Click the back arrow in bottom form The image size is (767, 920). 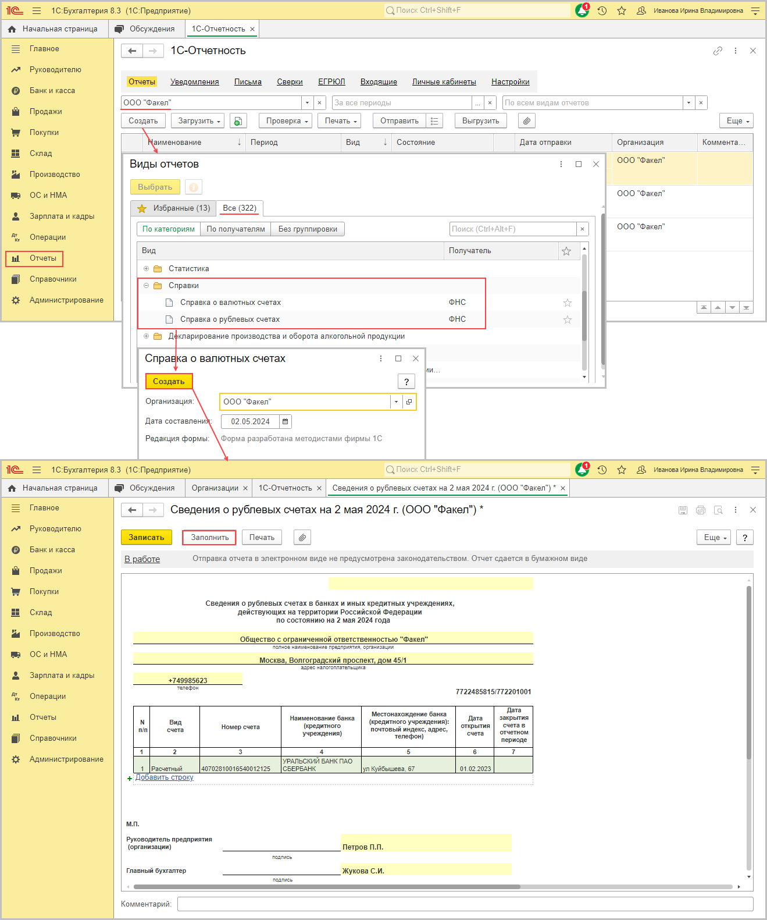[x=132, y=510]
